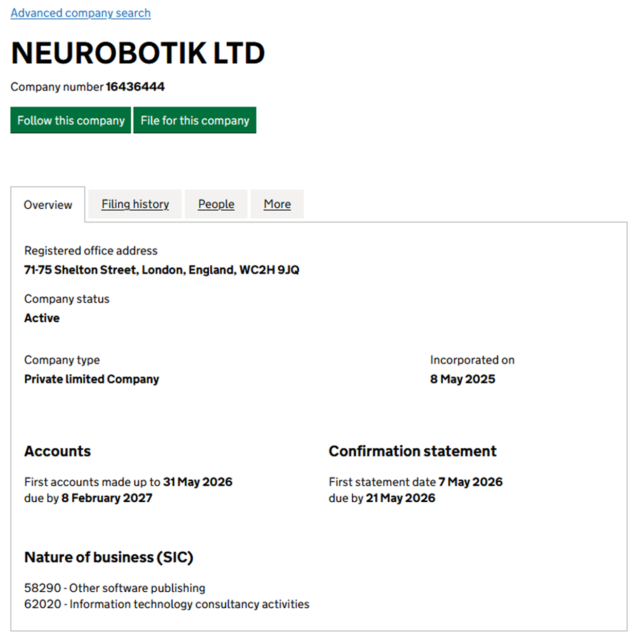The image size is (634, 637).
Task: Select SIC code 58290 Other software publishing
Action: pyautogui.click(x=115, y=588)
